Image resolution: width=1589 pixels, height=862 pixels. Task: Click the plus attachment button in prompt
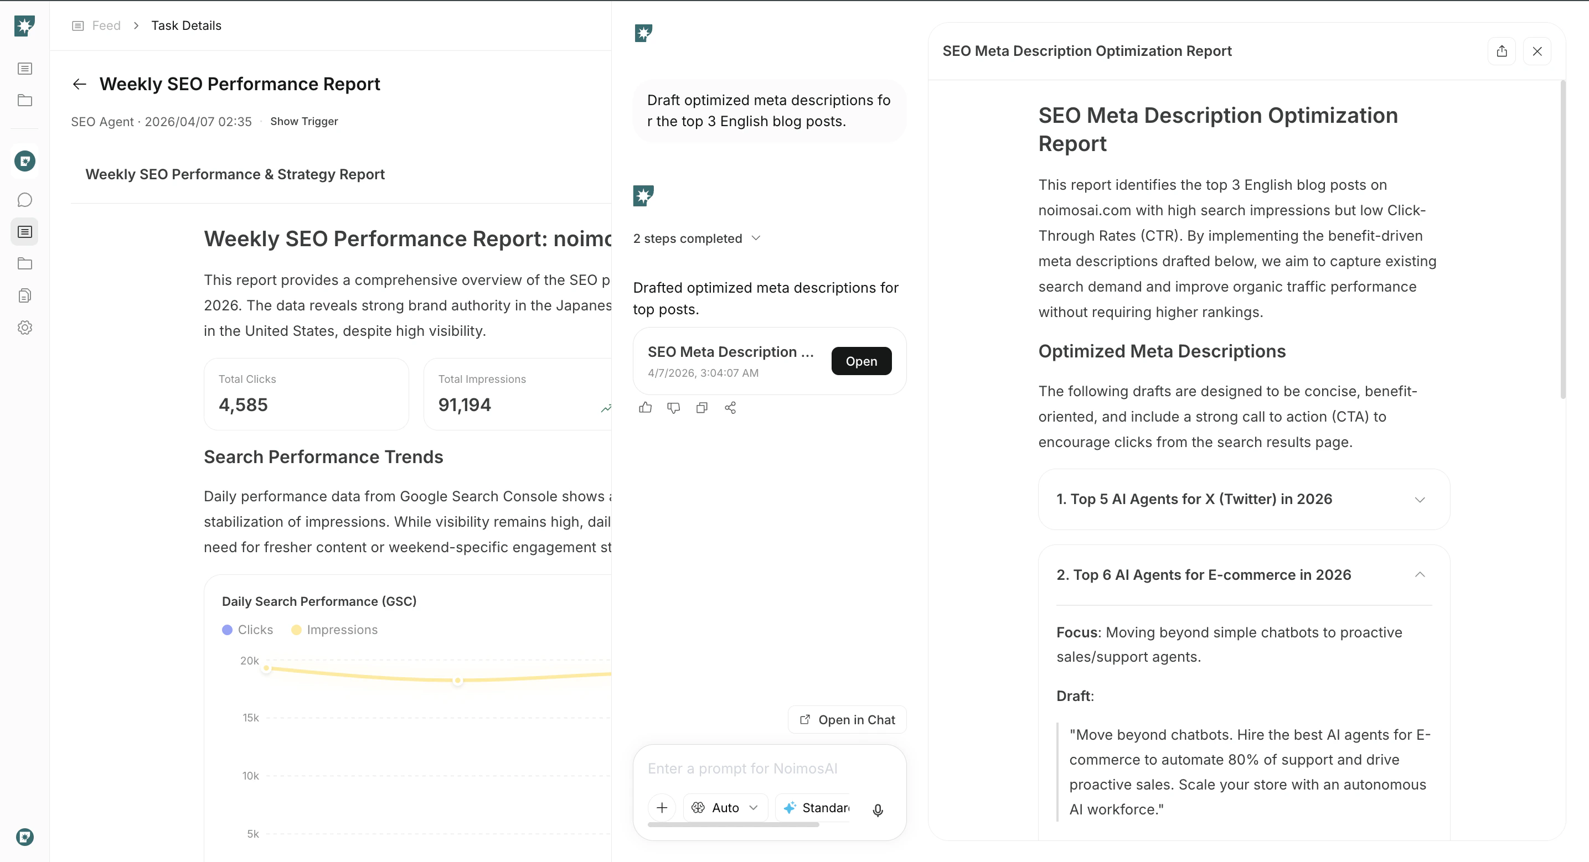tap(662, 808)
